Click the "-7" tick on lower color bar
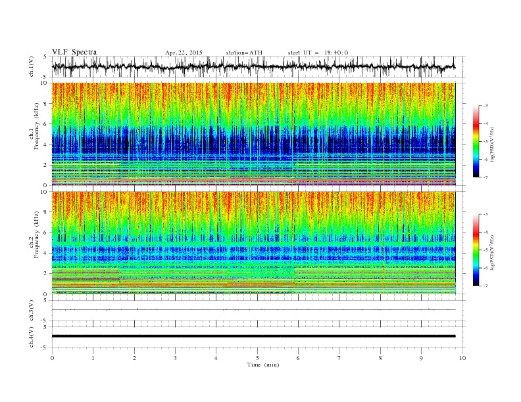The image size is (521, 402). (x=485, y=286)
